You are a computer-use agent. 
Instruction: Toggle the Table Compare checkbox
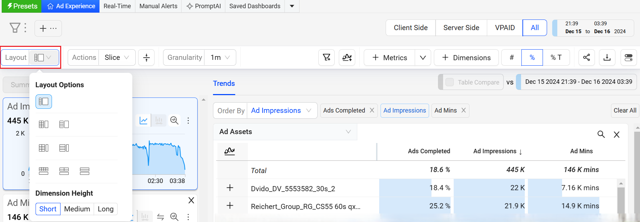(x=450, y=82)
